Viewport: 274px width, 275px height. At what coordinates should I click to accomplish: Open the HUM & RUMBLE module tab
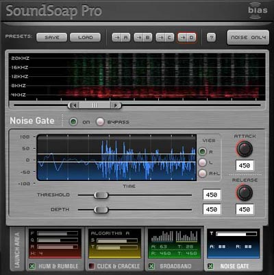click(x=58, y=266)
